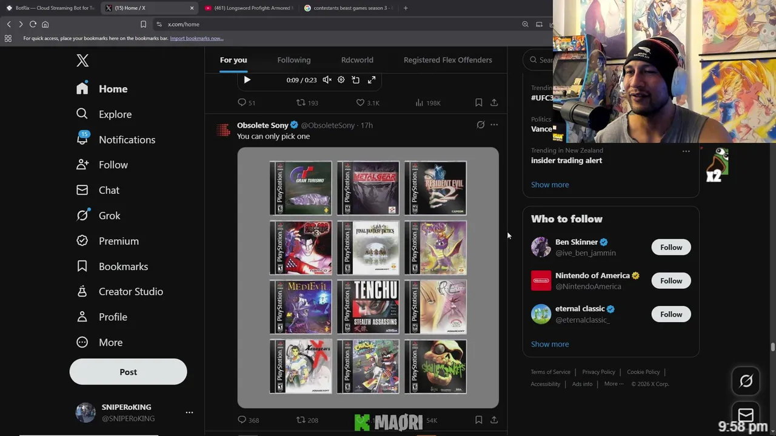The image size is (776, 436).
Task: Follow Nintendo of America
Action: click(671, 280)
